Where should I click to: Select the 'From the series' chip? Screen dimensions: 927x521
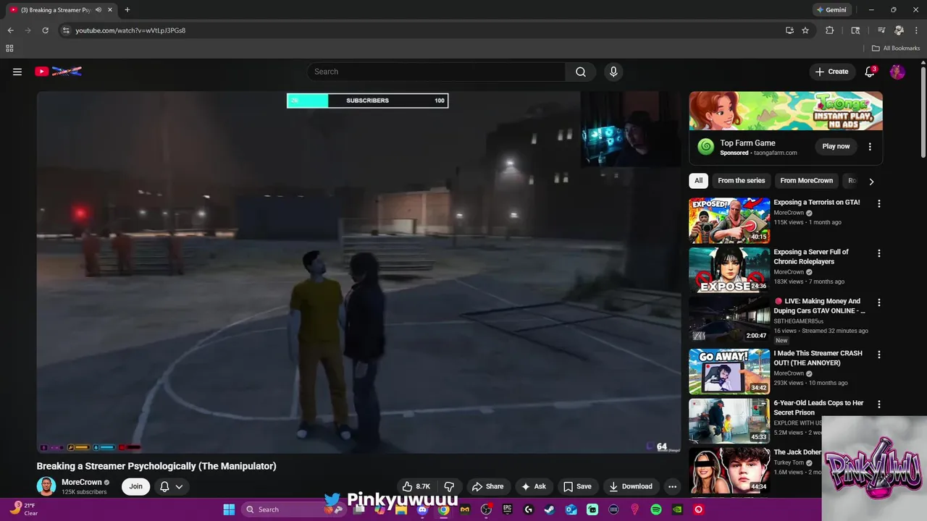pos(742,181)
